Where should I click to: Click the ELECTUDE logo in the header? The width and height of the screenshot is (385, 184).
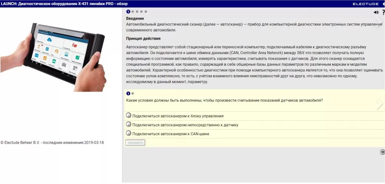tap(365, 4)
